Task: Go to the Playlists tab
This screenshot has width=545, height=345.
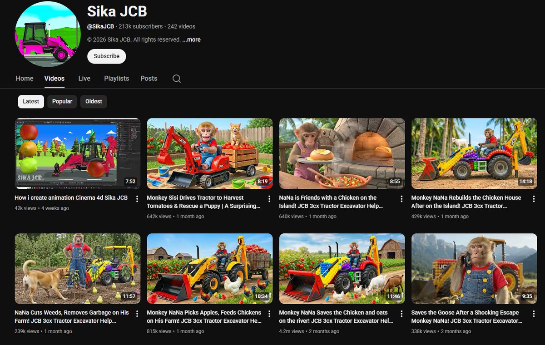Action: [117, 79]
